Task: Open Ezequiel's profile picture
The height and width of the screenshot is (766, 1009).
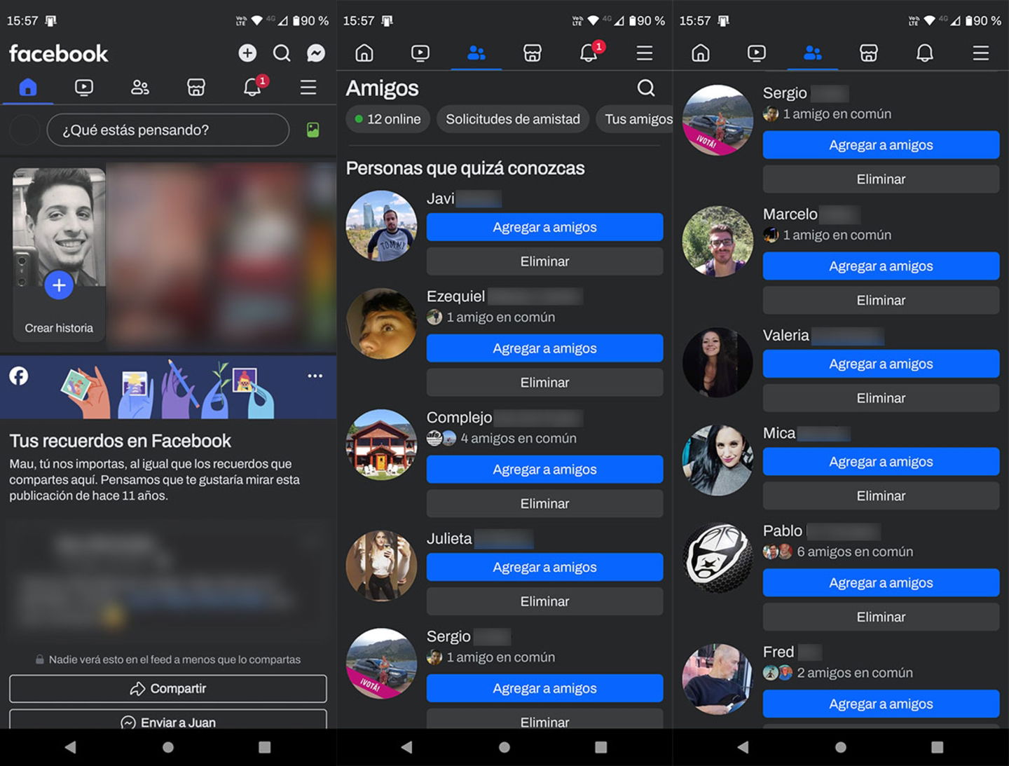Action: (381, 324)
